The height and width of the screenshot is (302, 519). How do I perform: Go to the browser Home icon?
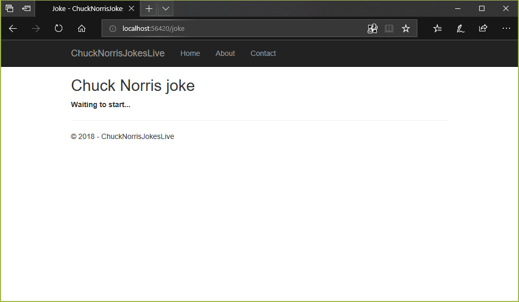point(82,29)
